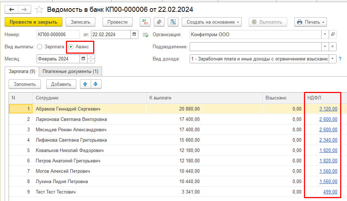This screenshot has width=347, height=201.
Task: Switch to the Платежные документы (1) tab
Action: click(x=70, y=71)
